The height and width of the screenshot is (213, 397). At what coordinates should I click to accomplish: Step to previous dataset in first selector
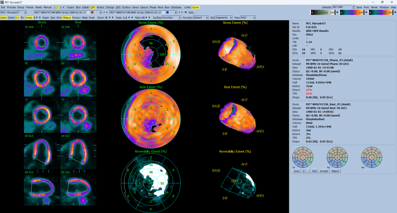104,12
